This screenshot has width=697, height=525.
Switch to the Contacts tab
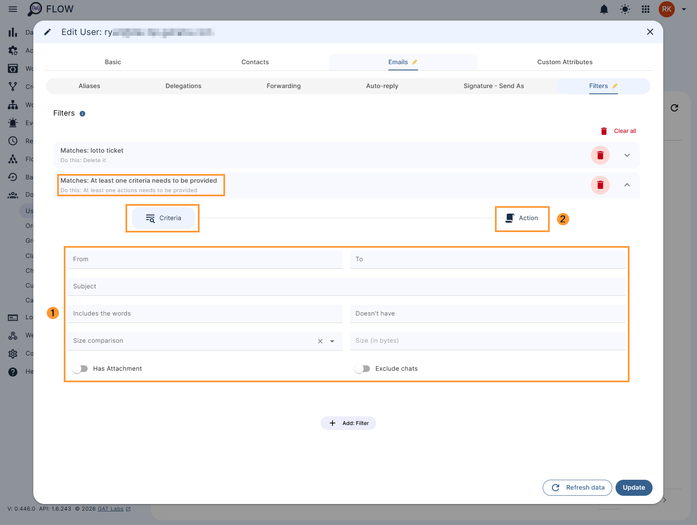click(x=255, y=62)
